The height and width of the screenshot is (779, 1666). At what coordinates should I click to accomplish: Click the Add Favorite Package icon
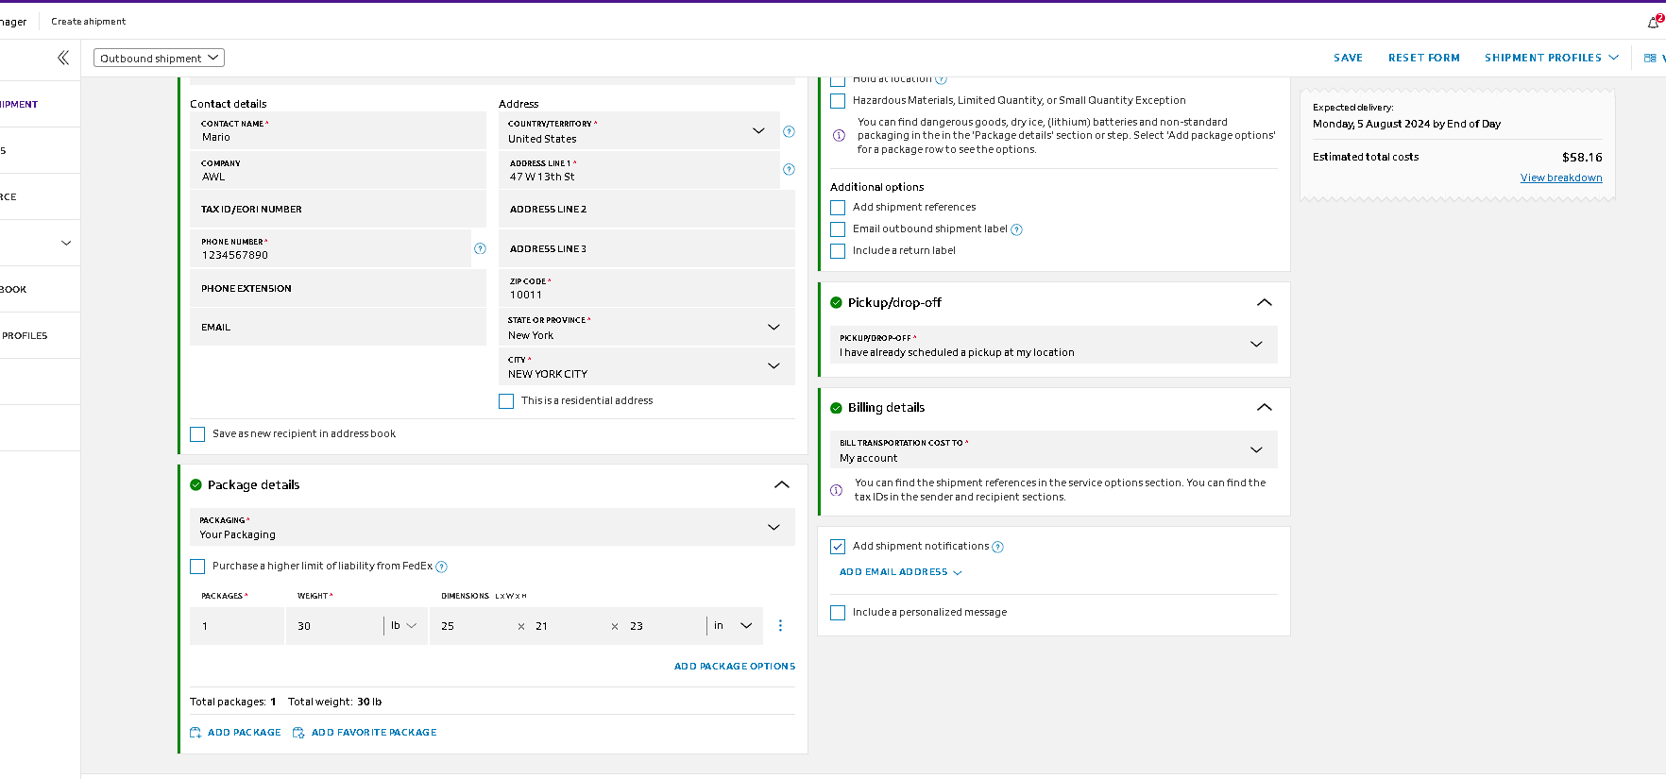coord(298,733)
